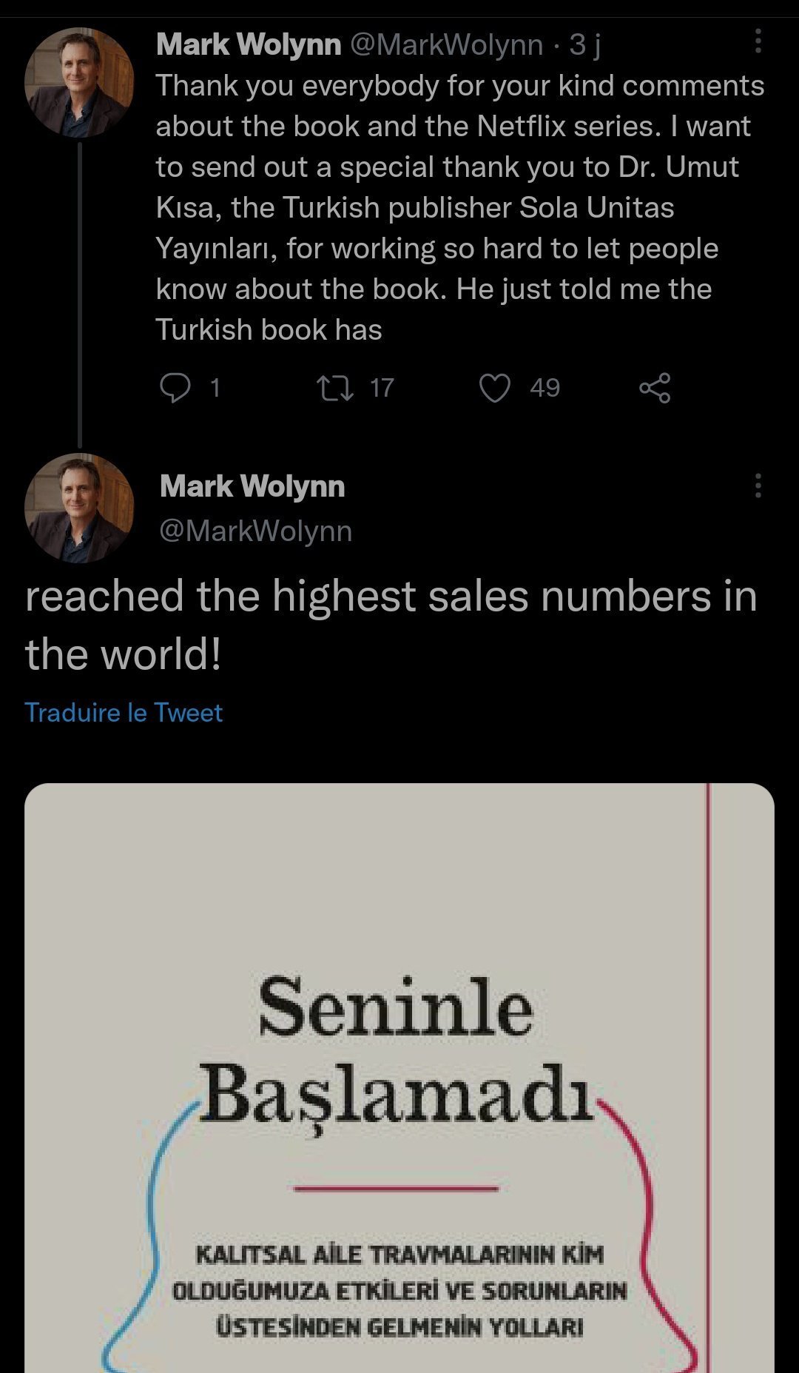Screen dimensions: 799x1373
Task: Open the '3 j' timestamp of the first tweet
Action: point(584,45)
